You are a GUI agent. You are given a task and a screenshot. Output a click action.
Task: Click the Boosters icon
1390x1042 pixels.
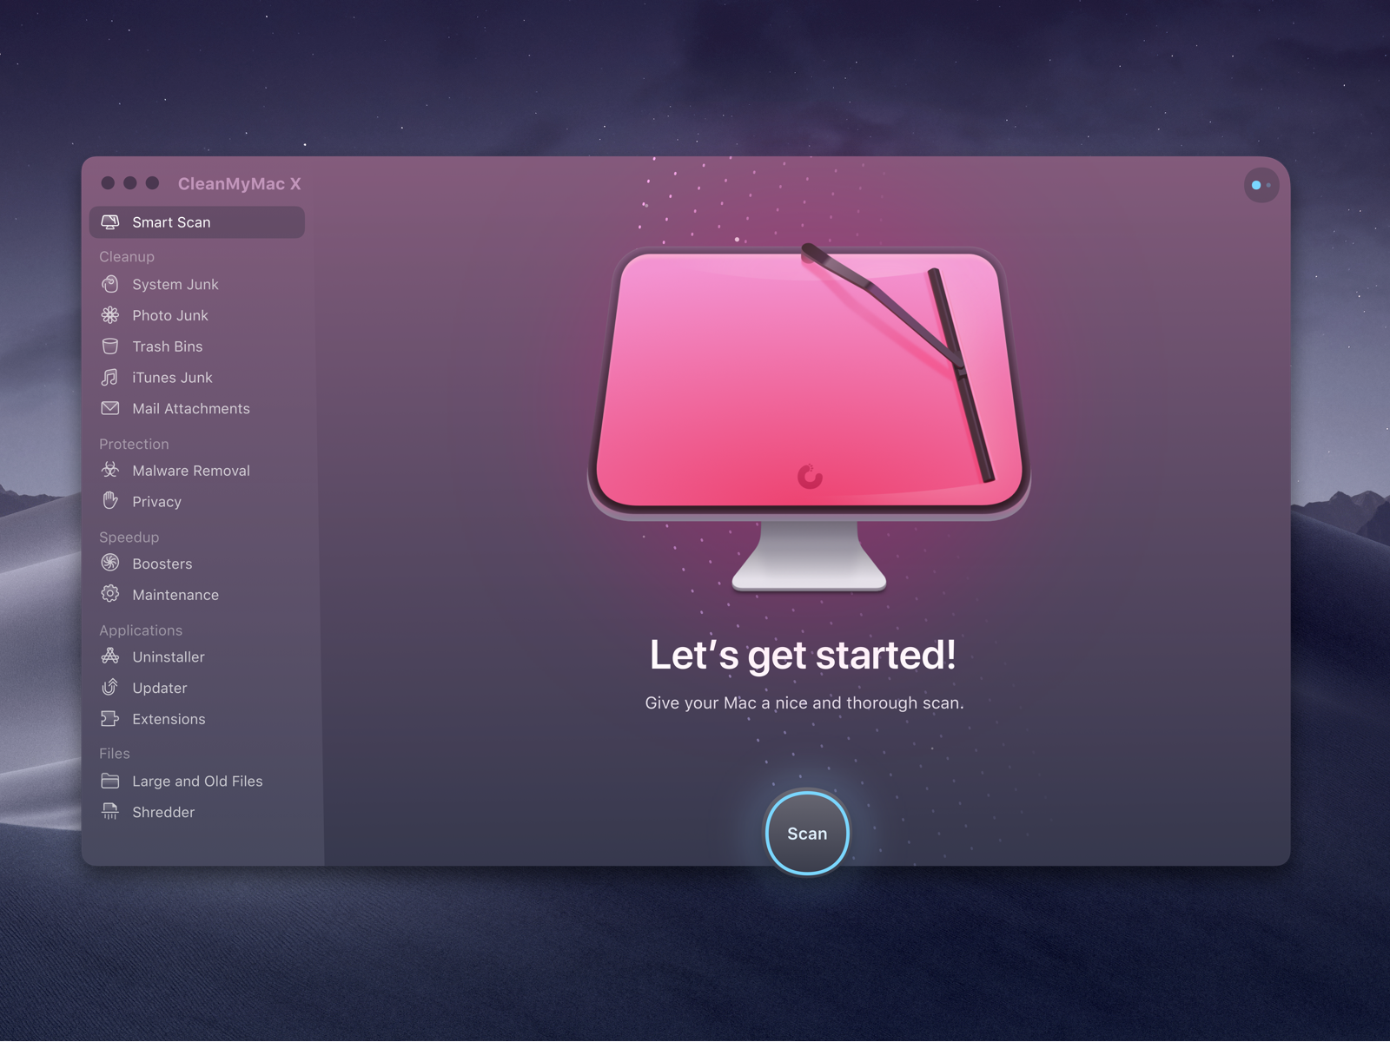(110, 563)
